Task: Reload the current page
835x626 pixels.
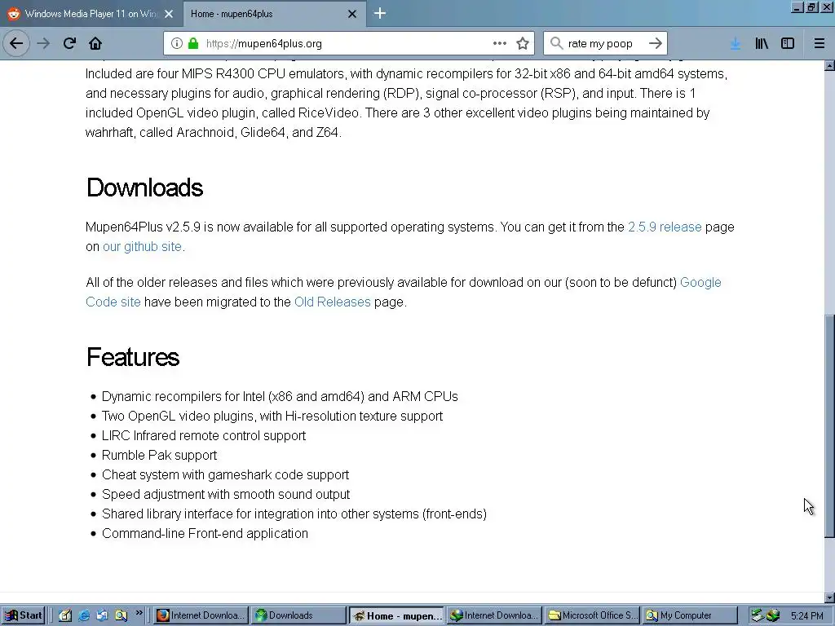Action: [69, 43]
